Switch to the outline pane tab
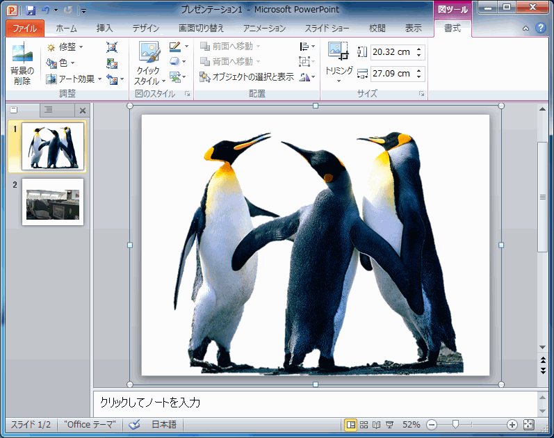This screenshot has width=554, height=438. click(48, 110)
